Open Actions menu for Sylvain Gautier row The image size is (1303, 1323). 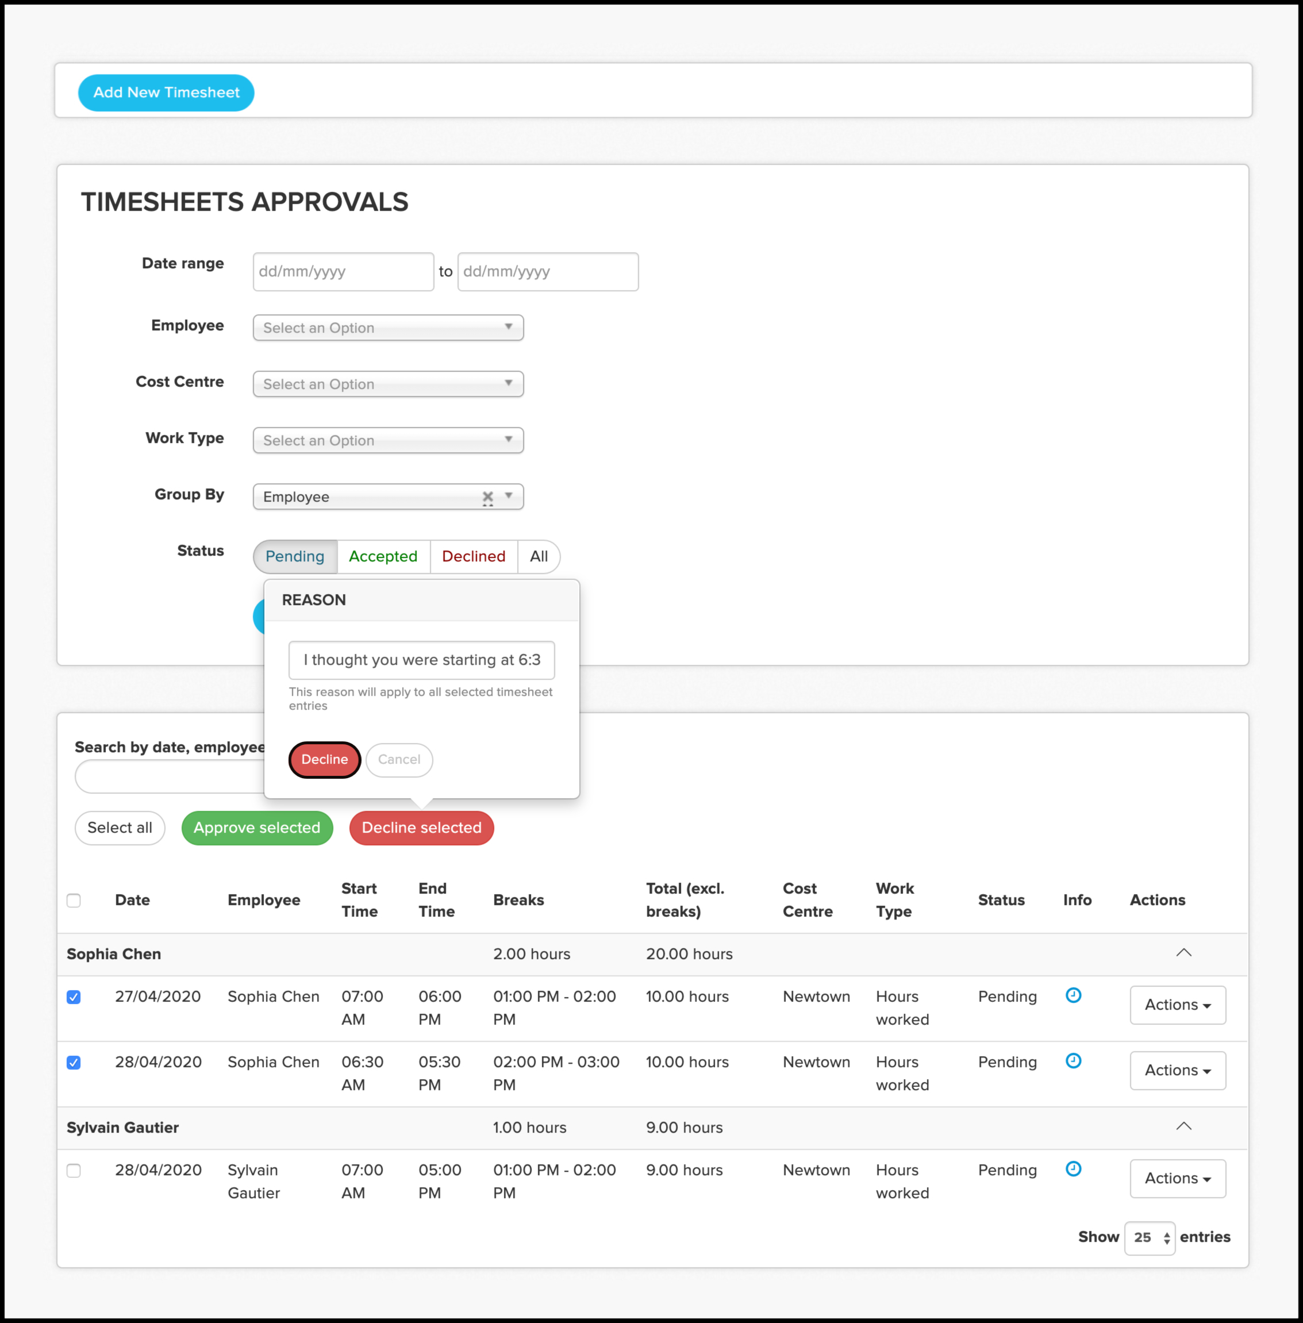1177,1179
